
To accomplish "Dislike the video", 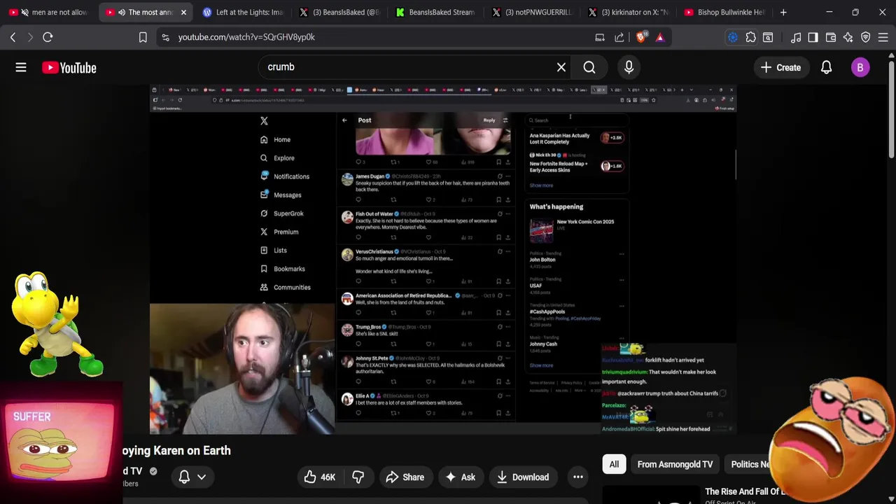I will (358, 477).
